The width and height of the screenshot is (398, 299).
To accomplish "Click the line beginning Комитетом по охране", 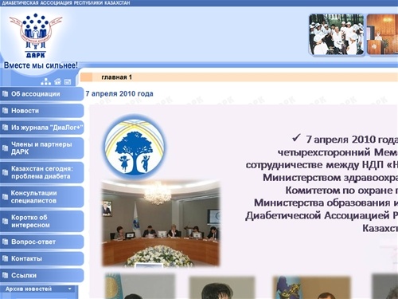I will point(341,191).
